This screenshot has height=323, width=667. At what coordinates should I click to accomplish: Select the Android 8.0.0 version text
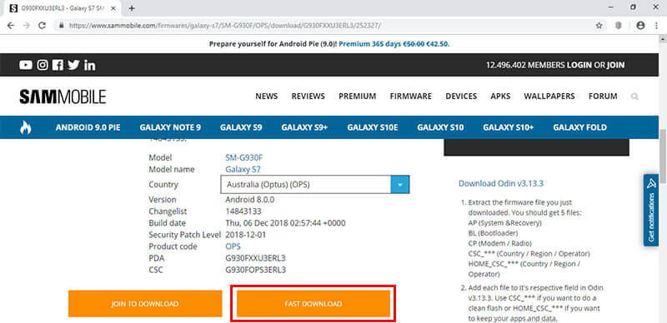click(249, 199)
